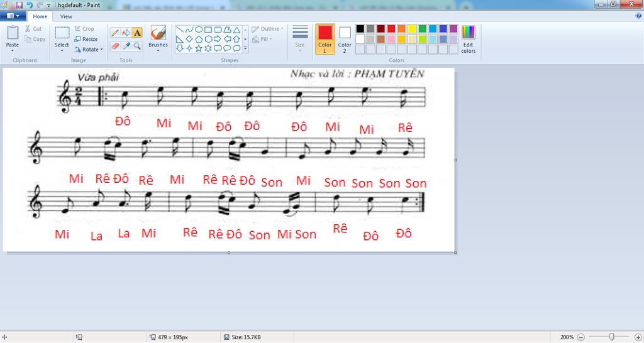Select the Text tool
The width and height of the screenshot is (644, 343).
[x=137, y=33]
